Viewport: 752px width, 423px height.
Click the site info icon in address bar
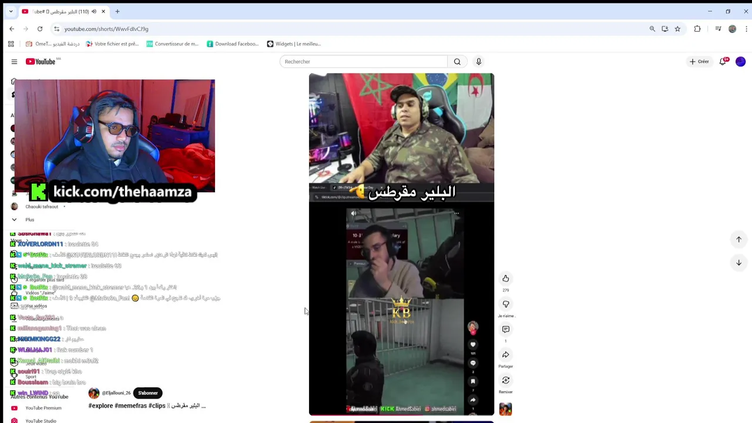pyautogui.click(x=56, y=29)
